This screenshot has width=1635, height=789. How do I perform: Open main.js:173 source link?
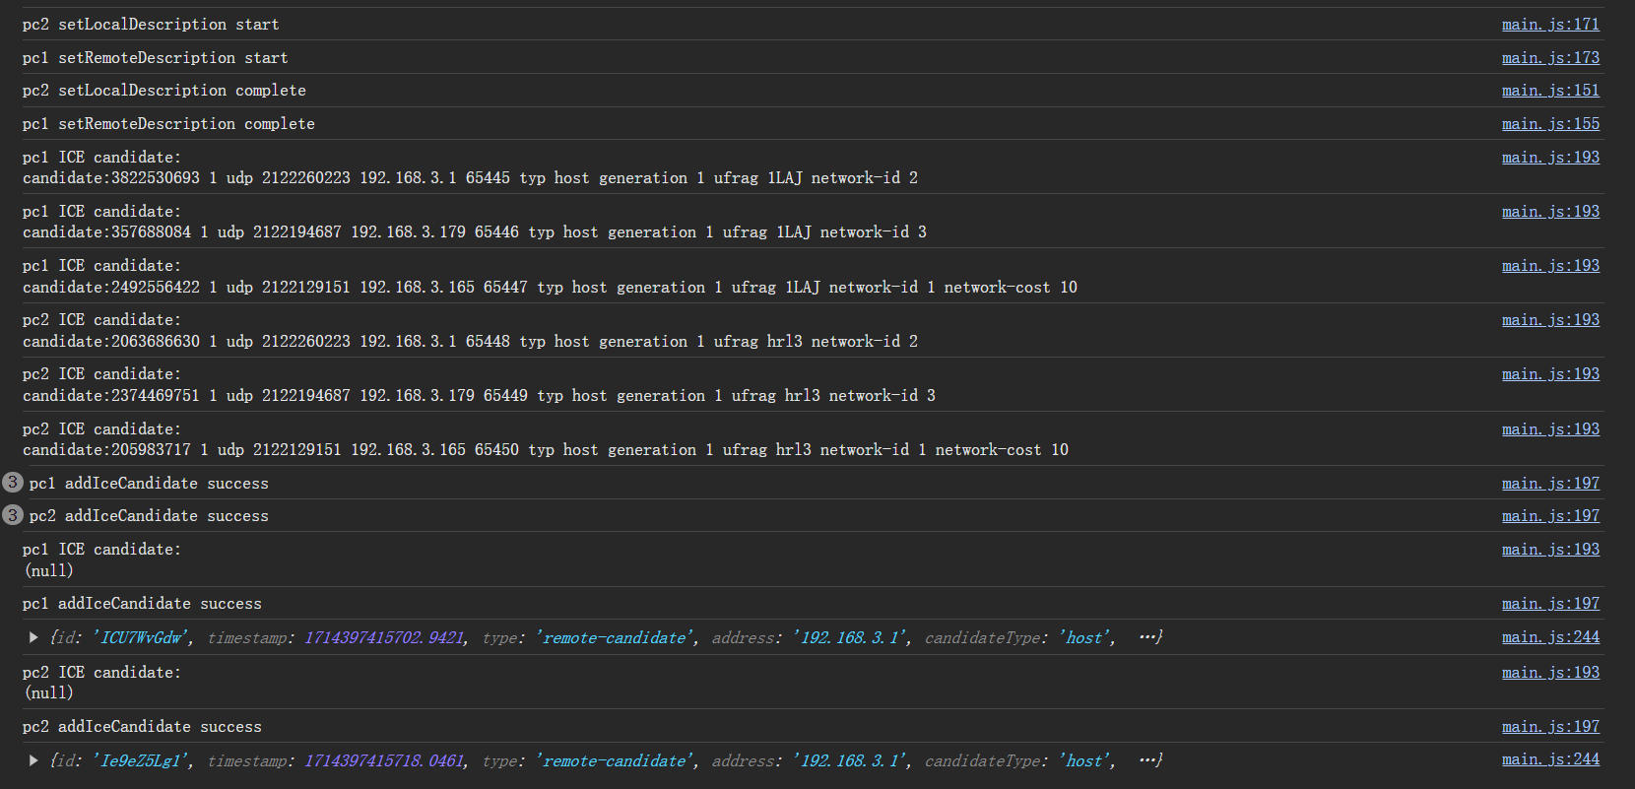(1550, 57)
